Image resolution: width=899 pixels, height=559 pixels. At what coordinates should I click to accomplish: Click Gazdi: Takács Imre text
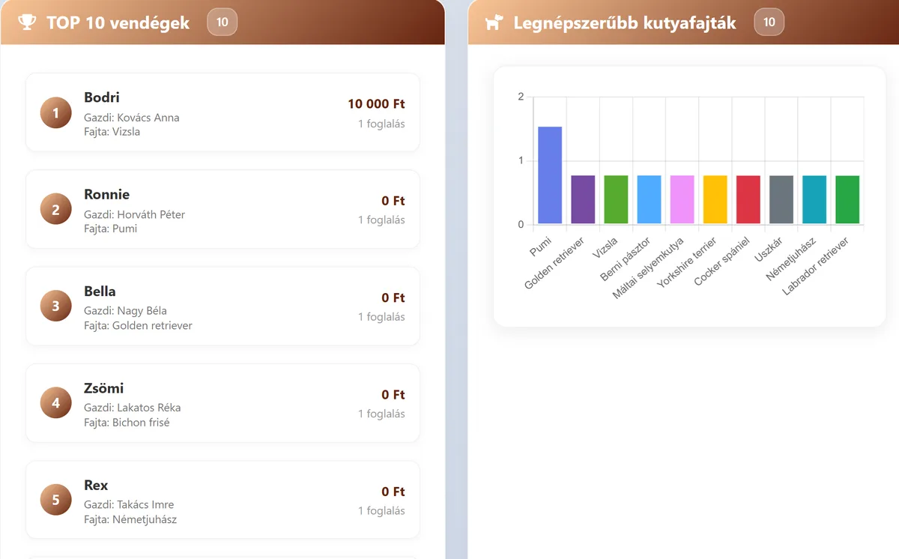[129, 504]
